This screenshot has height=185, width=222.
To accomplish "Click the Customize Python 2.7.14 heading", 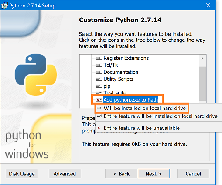I will tap(120, 20).
